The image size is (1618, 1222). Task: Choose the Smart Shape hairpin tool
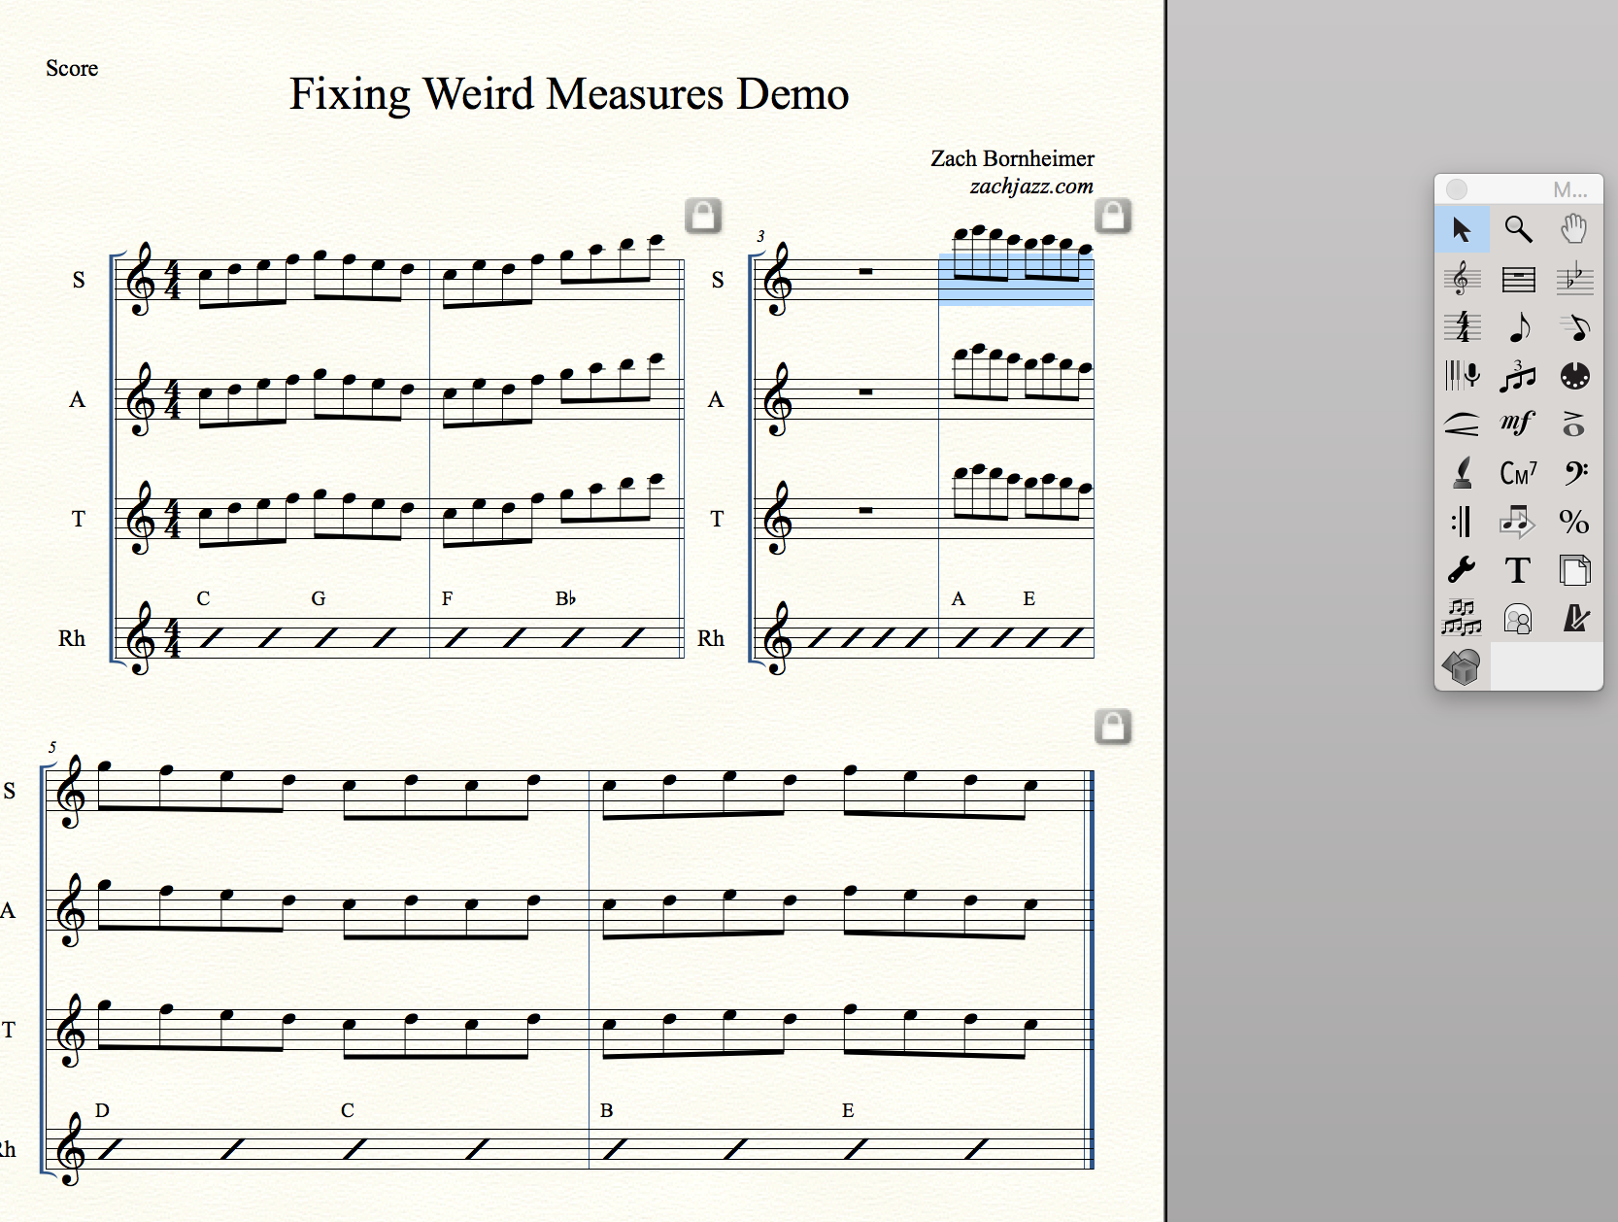pyautogui.click(x=1462, y=424)
